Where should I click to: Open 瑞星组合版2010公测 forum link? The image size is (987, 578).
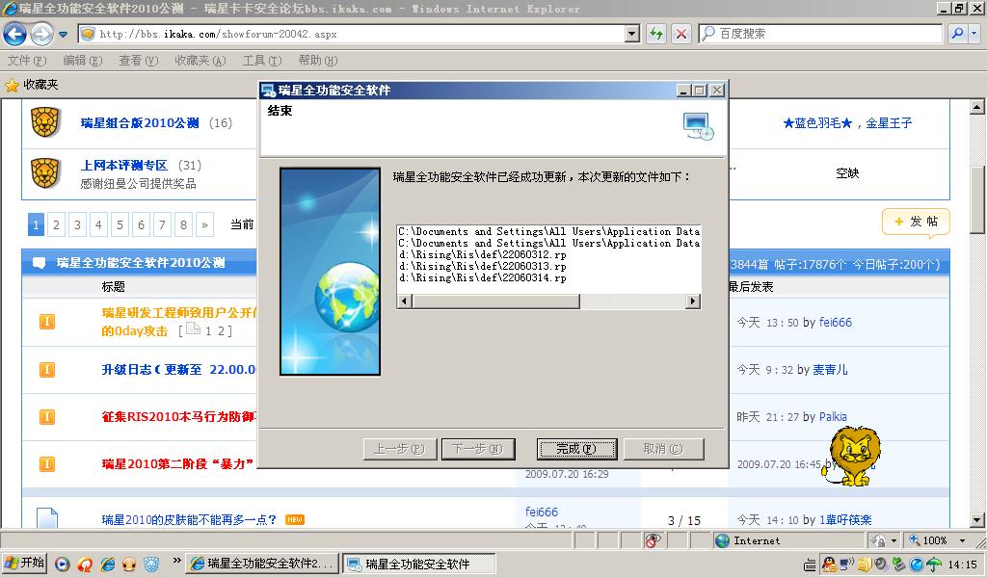[140, 123]
